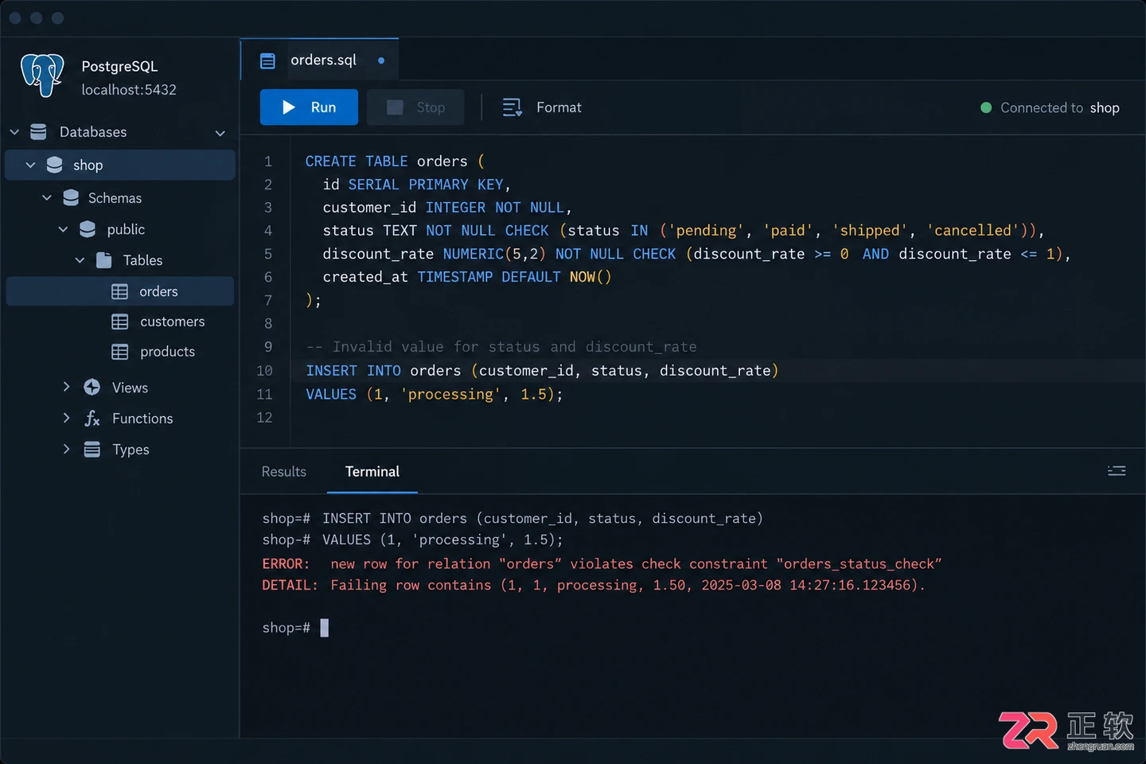Click the Format code icon
The image size is (1146, 764).
pyautogui.click(x=512, y=107)
